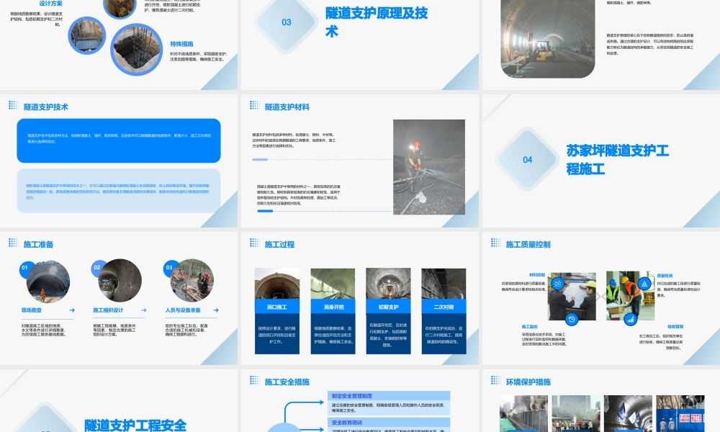Viewport: 720px width, 432px height.
Task: Click the worker spraying concrete photo
Action: point(429,167)
